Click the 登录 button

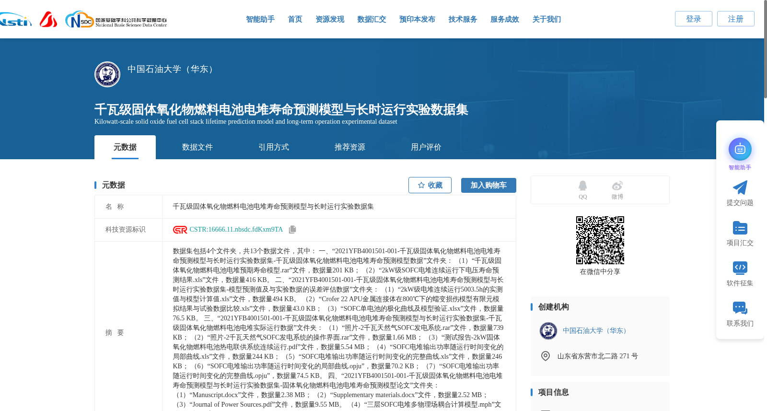point(694,19)
